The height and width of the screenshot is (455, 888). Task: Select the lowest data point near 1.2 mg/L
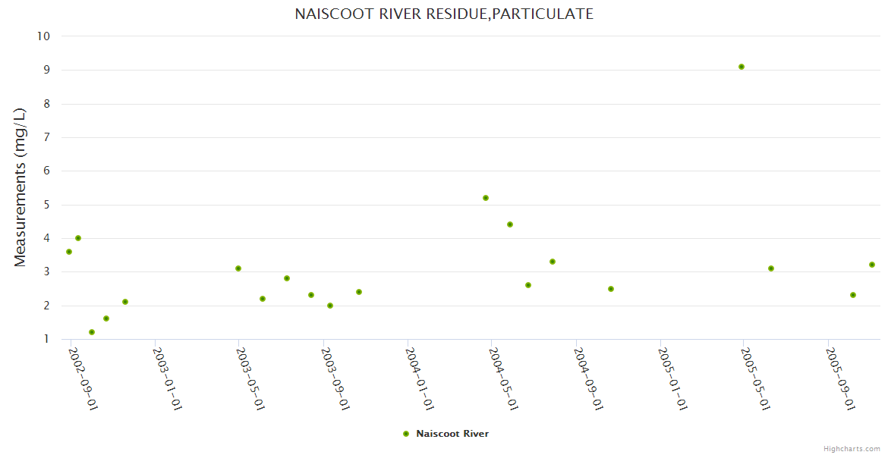tap(92, 332)
